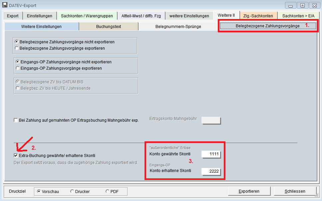The image size is (322, 201).
Task: Click the Exportieren button
Action: pos(249,191)
